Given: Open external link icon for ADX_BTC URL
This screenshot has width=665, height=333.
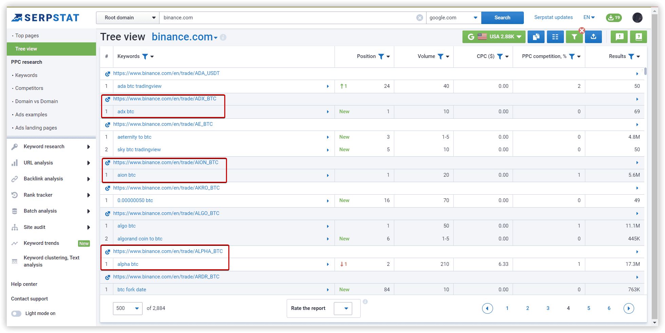Looking at the screenshot, I should pos(108,99).
